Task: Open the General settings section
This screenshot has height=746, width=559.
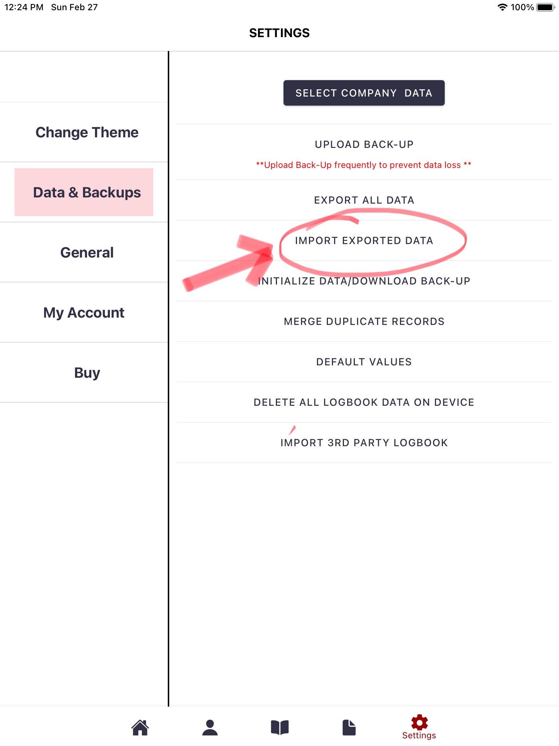Action: click(x=87, y=253)
